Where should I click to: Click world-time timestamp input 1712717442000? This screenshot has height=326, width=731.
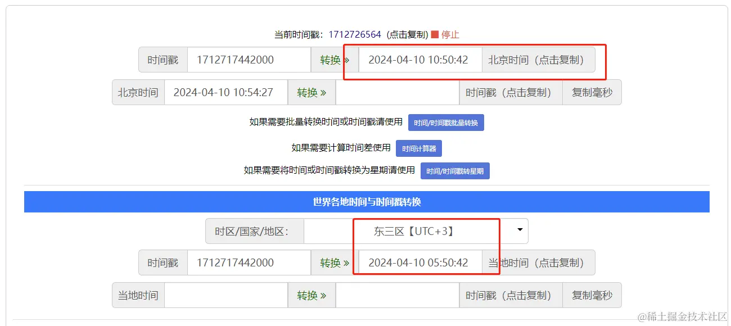pyautogui.click(x=249, y=262)
